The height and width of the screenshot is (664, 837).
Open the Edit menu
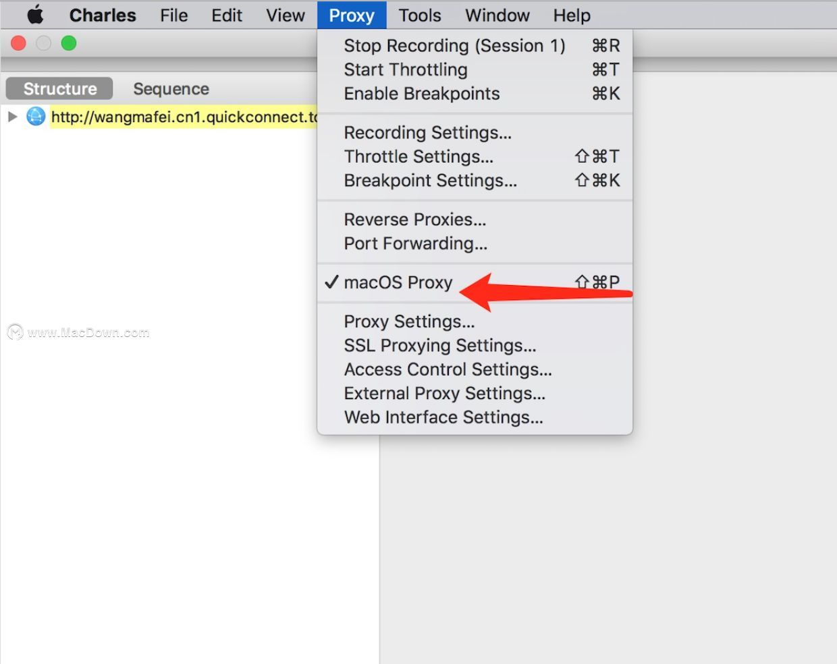tap(227, 15)
